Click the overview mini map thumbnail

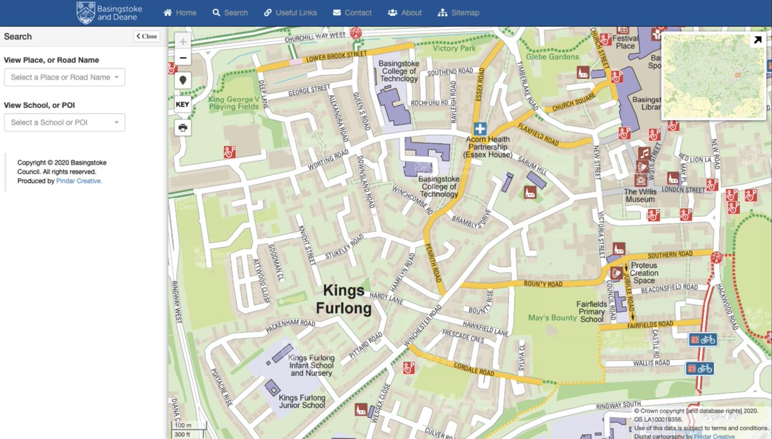[713, 77]
